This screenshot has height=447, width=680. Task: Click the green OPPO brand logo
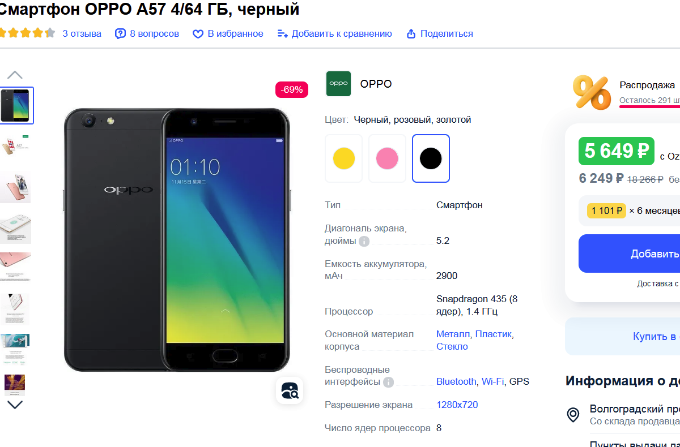[x=338, y=84]
